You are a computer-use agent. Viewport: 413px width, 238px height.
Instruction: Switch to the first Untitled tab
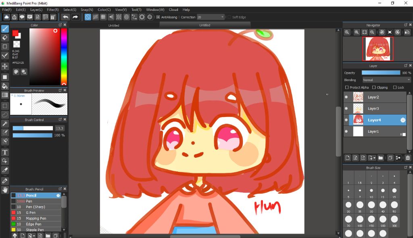point(114,25)
